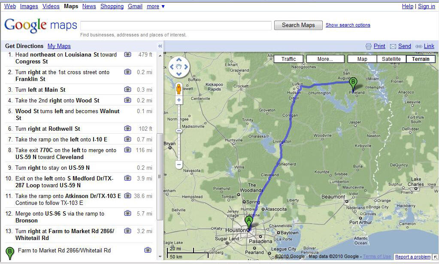
Task: Pan the map left with the arrow control
Action: (172, 67)
